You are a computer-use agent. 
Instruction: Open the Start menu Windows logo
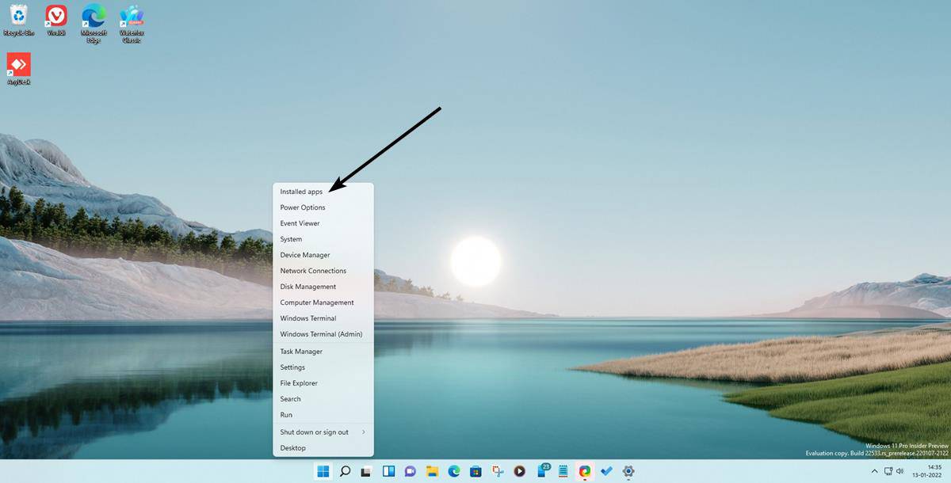(323, 471)
